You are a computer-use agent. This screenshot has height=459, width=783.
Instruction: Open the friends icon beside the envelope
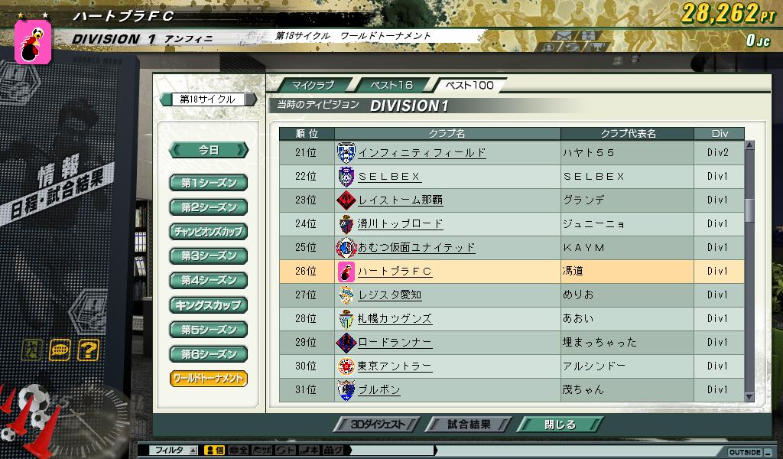coord(588,36)
